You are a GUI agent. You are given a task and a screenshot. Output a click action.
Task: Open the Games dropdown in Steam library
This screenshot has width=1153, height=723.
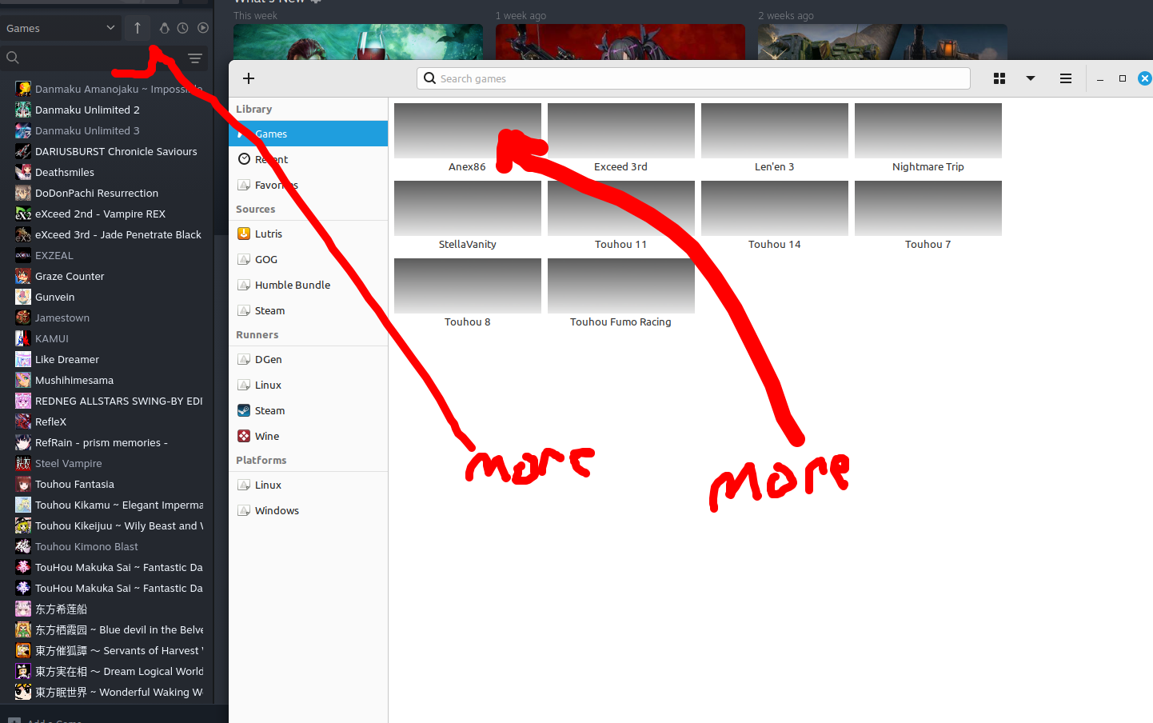pos(61,28)
